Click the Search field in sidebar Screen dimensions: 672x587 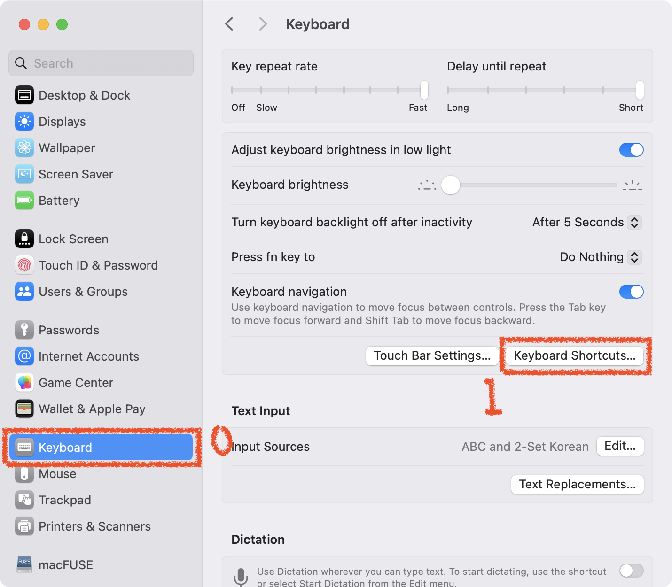[101, 63]
